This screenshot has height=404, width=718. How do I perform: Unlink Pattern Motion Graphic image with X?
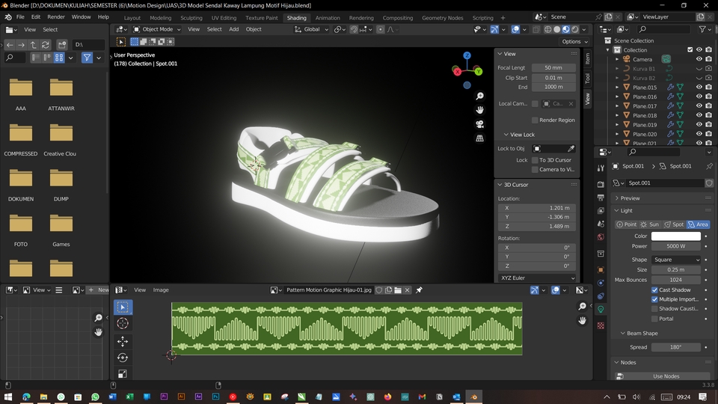coord(407,290)
